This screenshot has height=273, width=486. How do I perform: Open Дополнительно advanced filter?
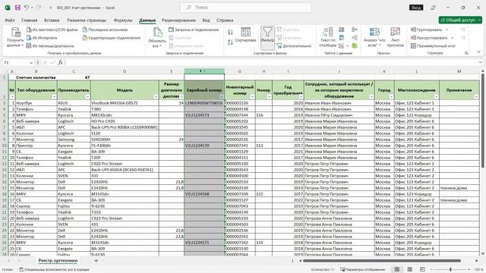(x=294, y=45)
